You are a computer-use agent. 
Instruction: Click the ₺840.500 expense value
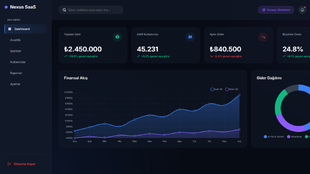[x=226, y=49]
